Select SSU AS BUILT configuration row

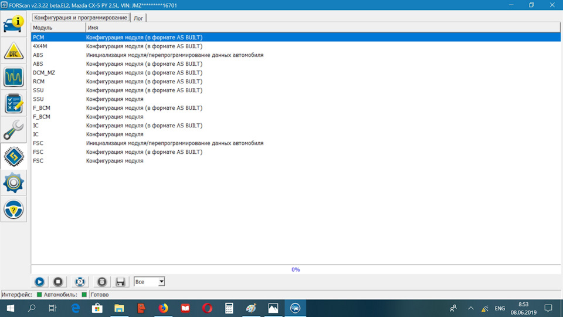click(x=296, y=90)
